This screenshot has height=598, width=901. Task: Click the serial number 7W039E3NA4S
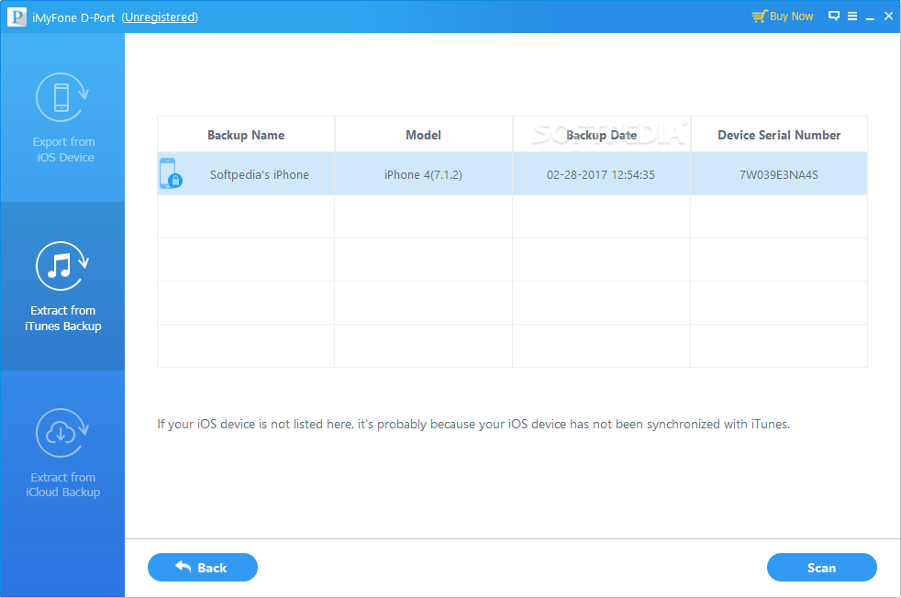tap(779, 174)
